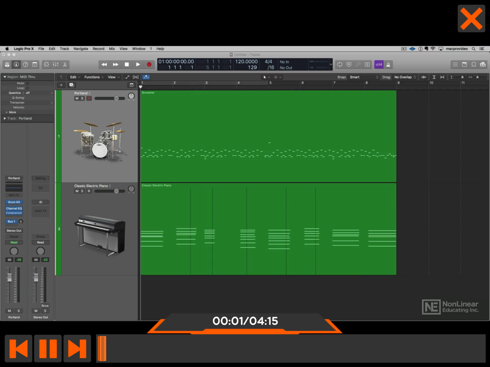Toggle the purple Count-in 1234 button

pos(379,65)
